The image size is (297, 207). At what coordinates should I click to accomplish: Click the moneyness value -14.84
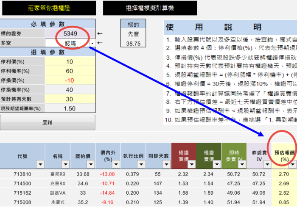(107, 193)
